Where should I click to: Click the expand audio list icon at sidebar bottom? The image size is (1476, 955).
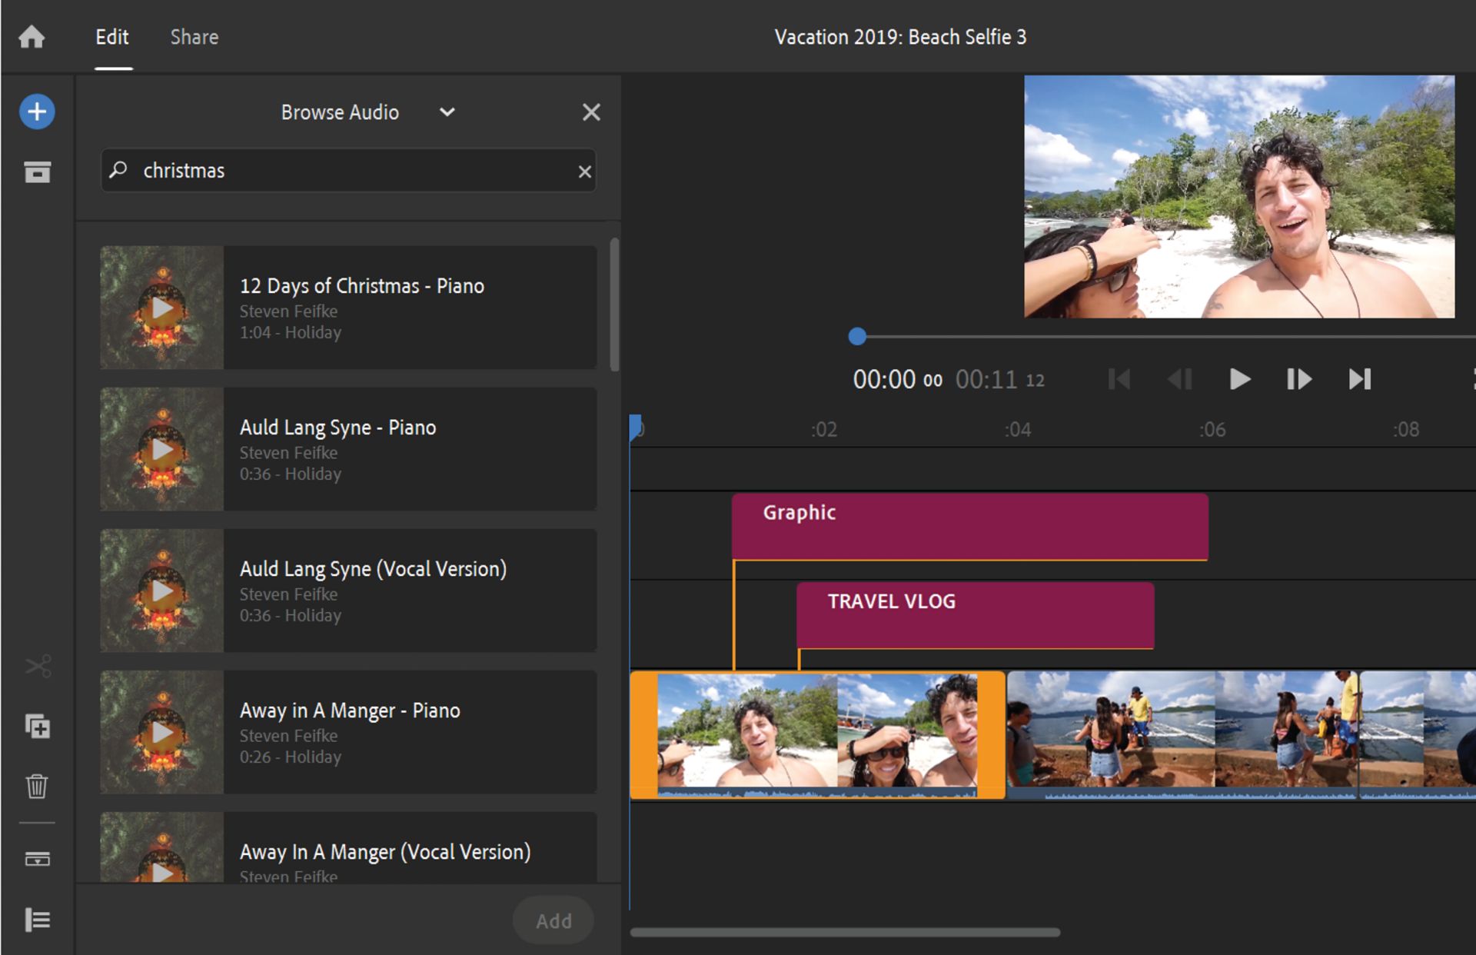pos(37,920)
